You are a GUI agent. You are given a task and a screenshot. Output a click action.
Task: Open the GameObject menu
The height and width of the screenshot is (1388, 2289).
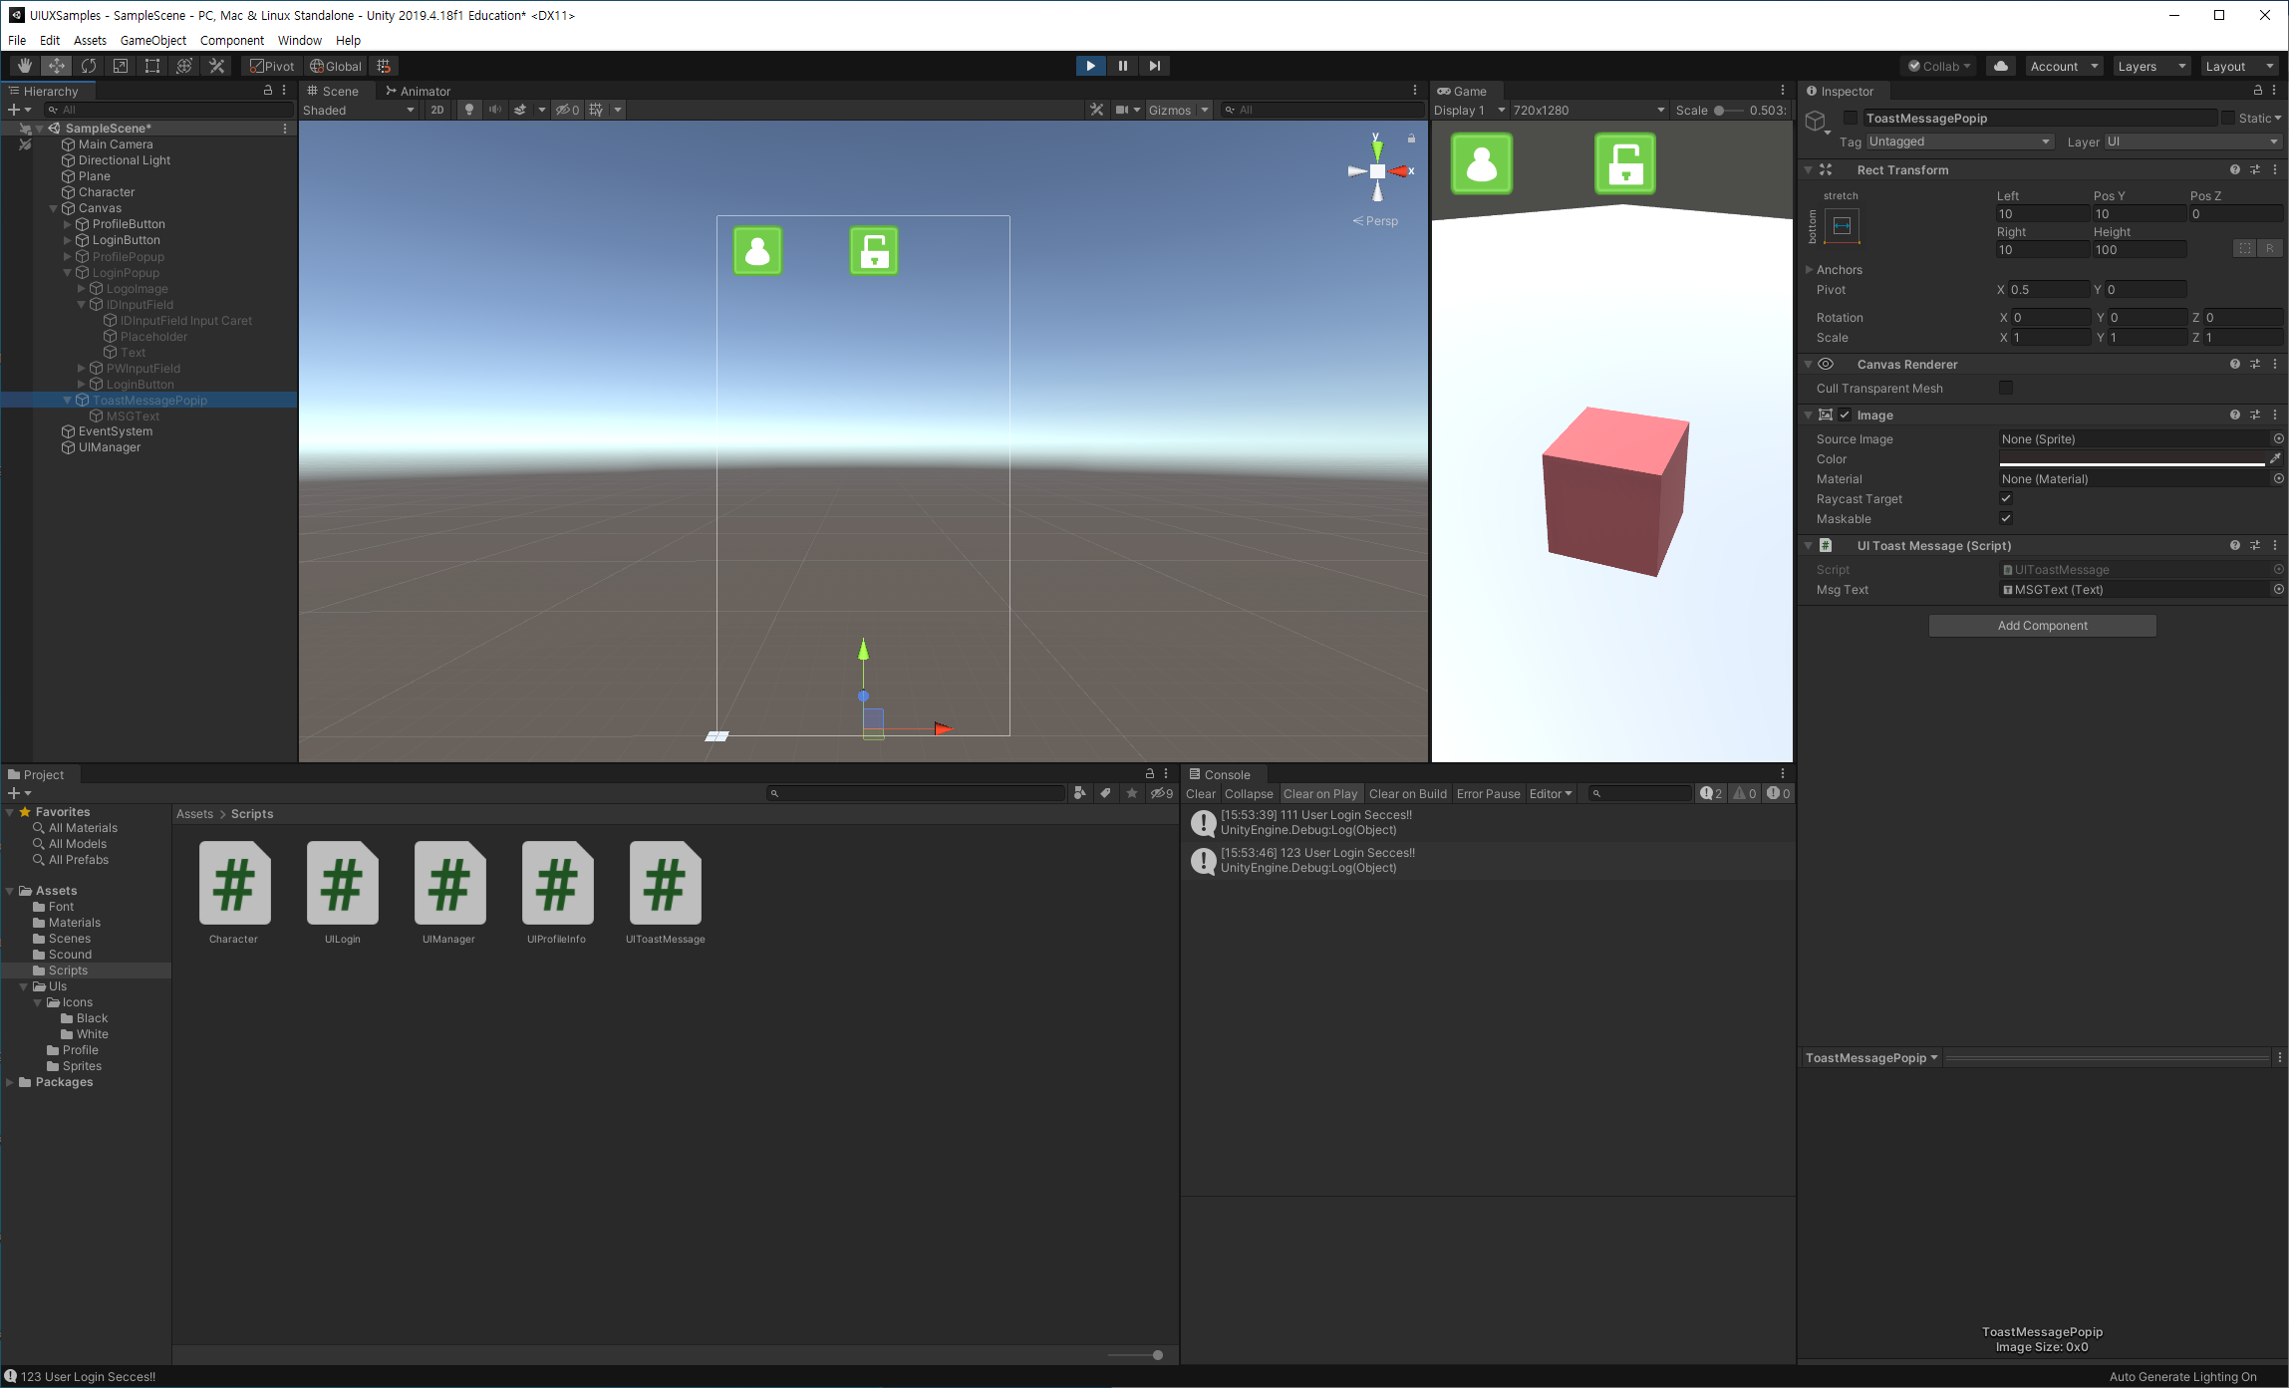coord(152,40)
